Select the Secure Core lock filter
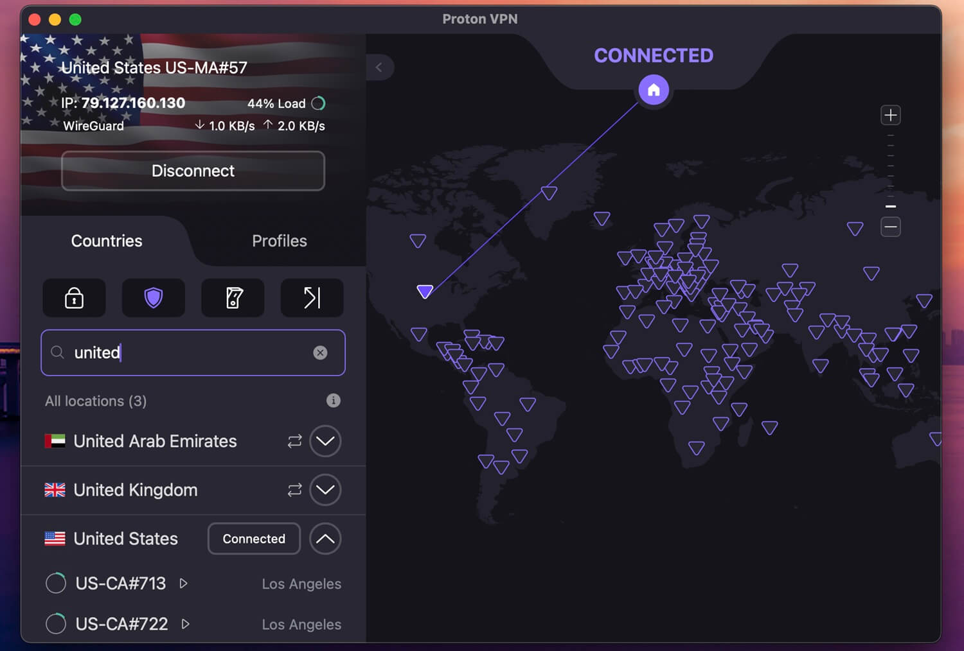This screenshot has height=651, width=964. click(74, 298)
